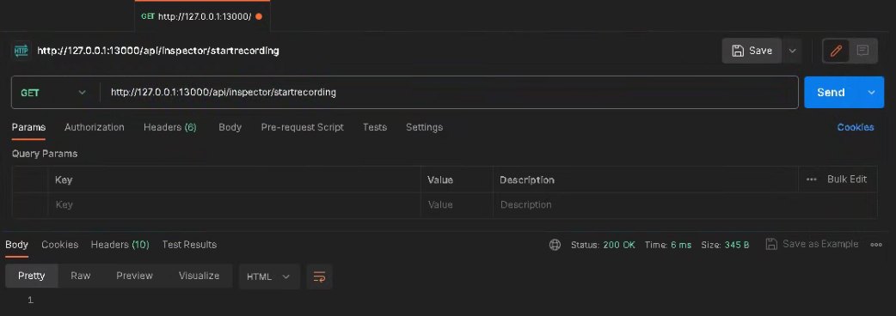Expand the dropdown arrow next to Save

click(x=792, y=51)
